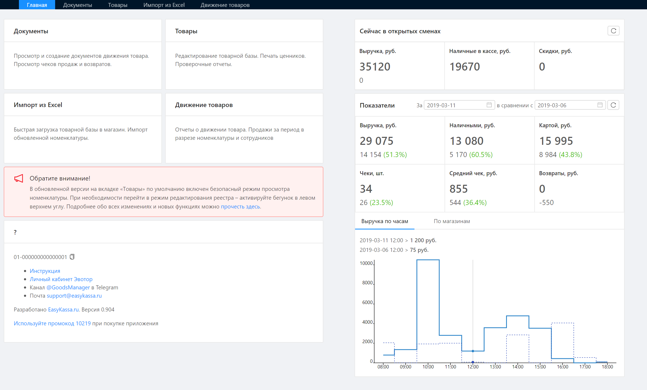The image size is (647, 390).
Task: Click the Картой value 15 995
Action: tap(556, 141)
